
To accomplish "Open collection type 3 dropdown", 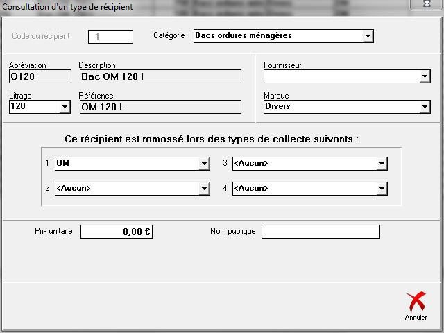I will coord(381,164).
